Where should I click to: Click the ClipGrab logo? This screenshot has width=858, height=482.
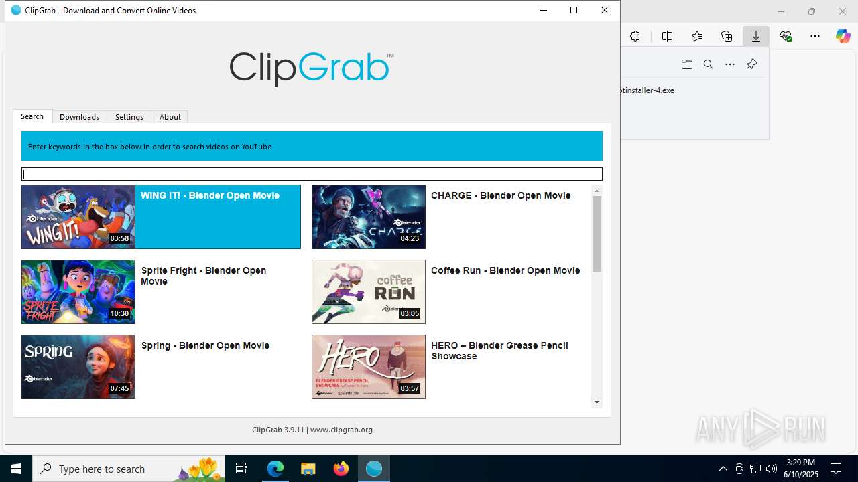coord(312,69)
